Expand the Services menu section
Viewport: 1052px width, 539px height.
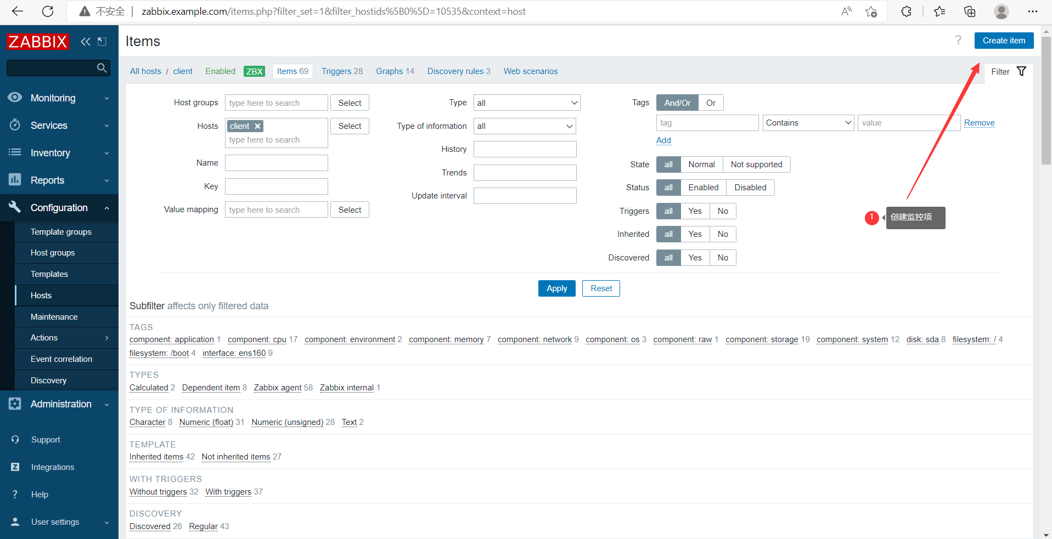[x=106, y=126]
